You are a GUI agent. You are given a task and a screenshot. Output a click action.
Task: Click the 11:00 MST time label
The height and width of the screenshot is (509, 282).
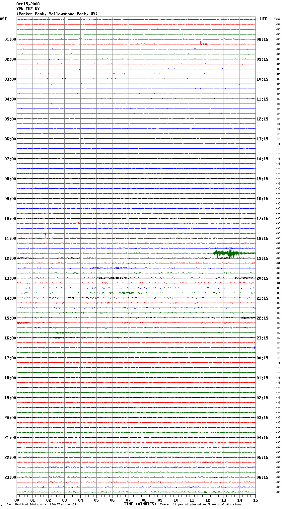click(x=10, y=239)
